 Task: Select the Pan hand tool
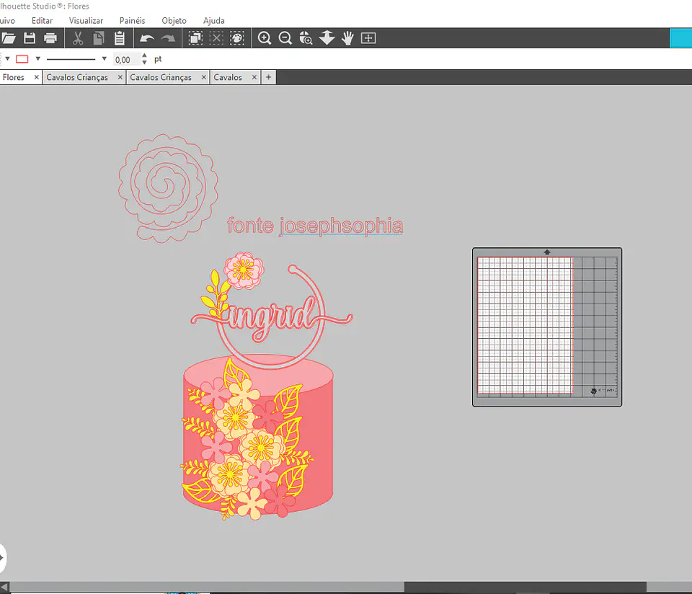click(x=347, y=38)
